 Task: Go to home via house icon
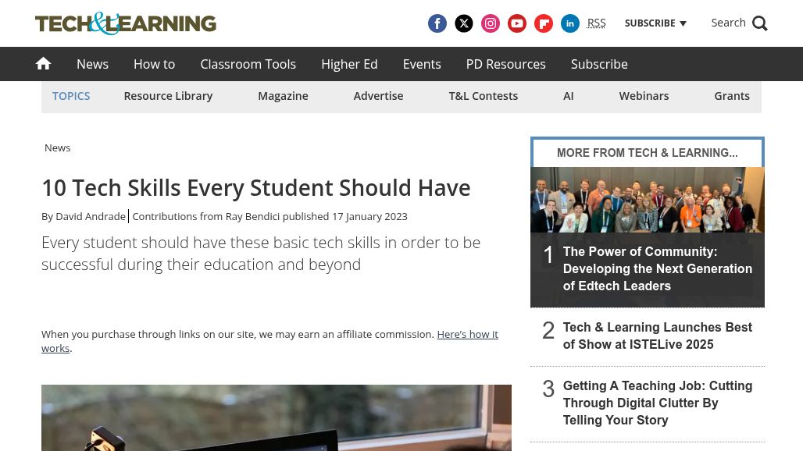[x=43, y=63]
